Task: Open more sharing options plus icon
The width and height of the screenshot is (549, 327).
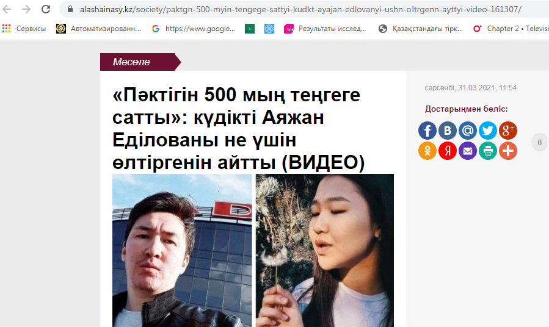Action: (508, 151)
